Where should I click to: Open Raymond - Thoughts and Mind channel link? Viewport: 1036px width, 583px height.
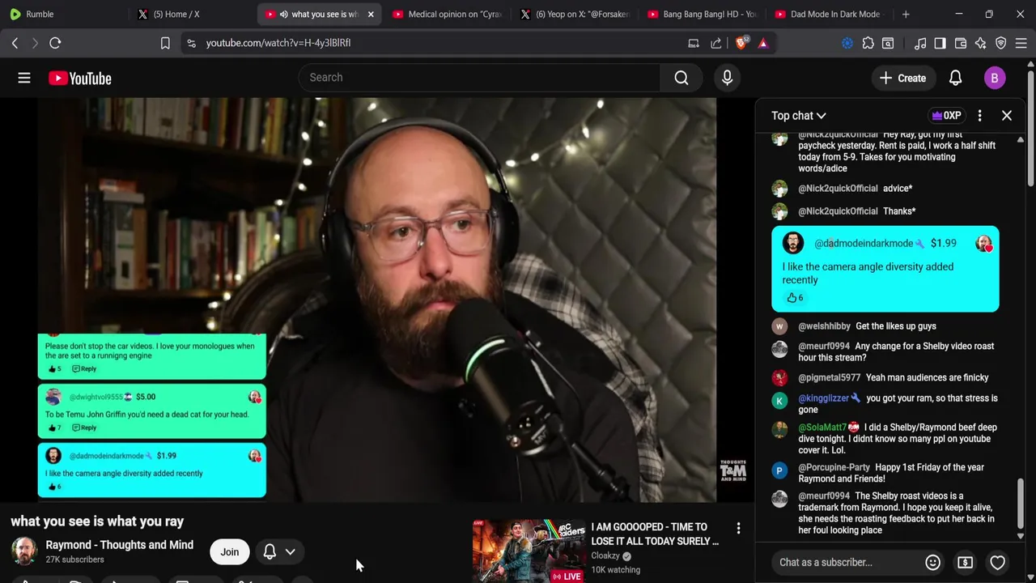pyautogui.click(x=120, y=545)
